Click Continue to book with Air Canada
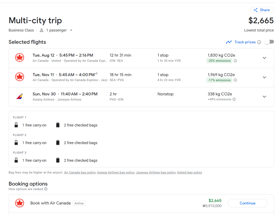Screen dimensions: 275x215 tap(248, 203)
